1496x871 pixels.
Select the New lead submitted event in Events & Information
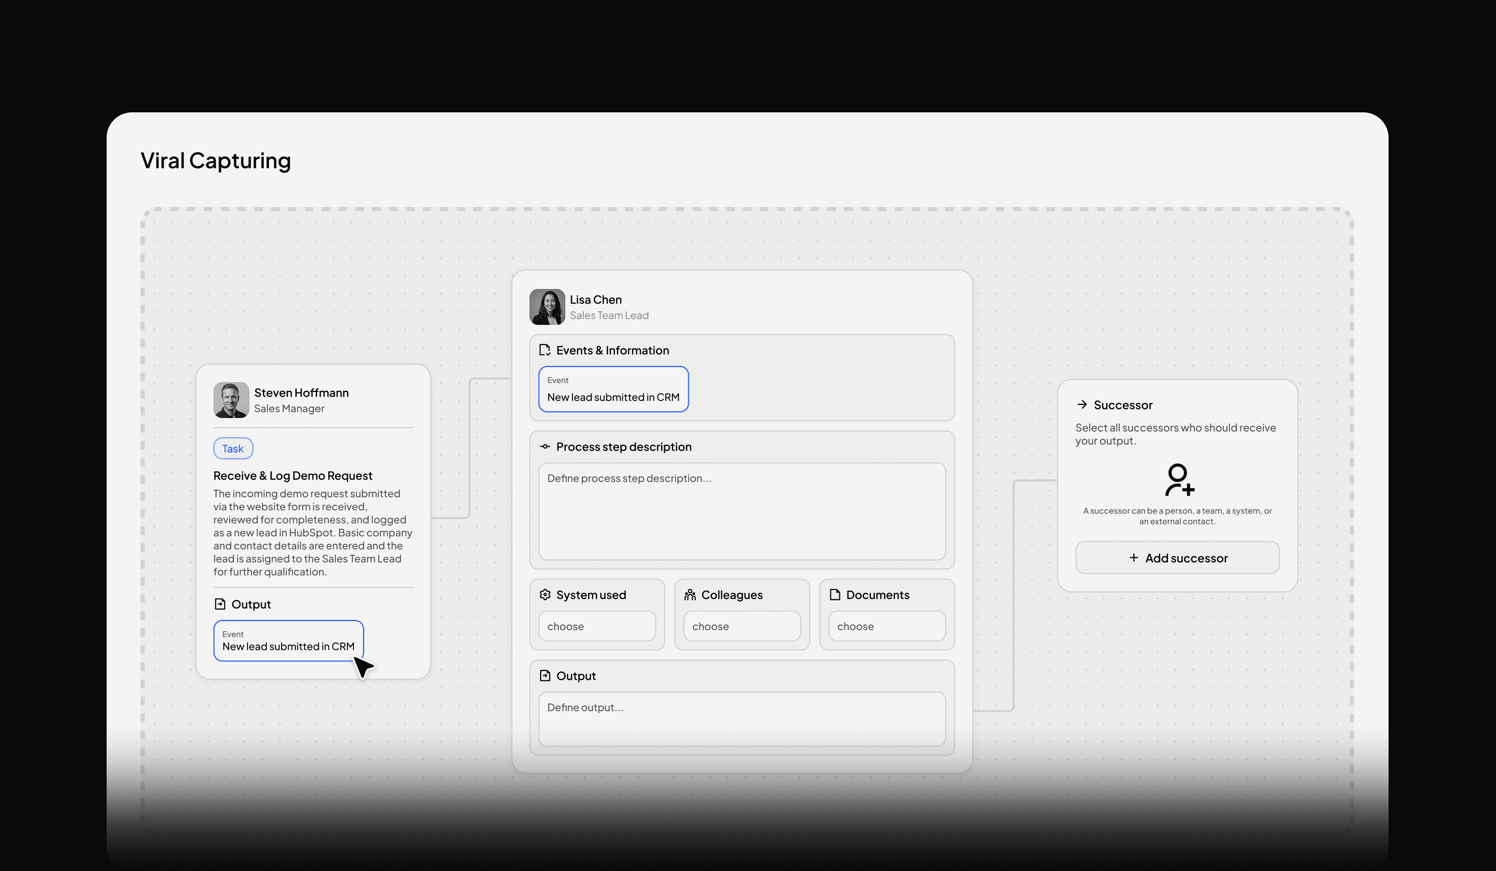[x=613, y=389]
